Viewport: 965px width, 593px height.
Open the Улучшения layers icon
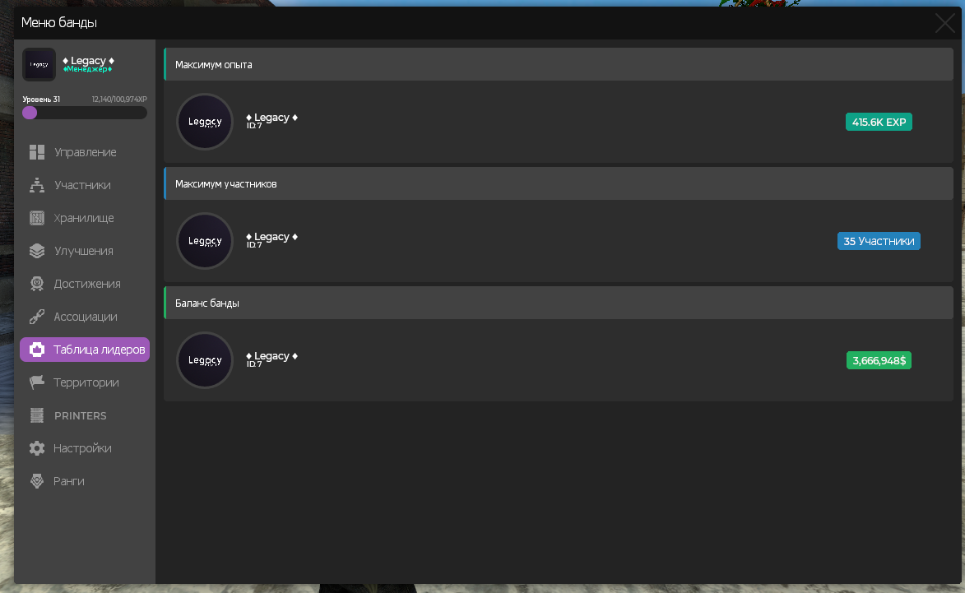click(37, 251)
